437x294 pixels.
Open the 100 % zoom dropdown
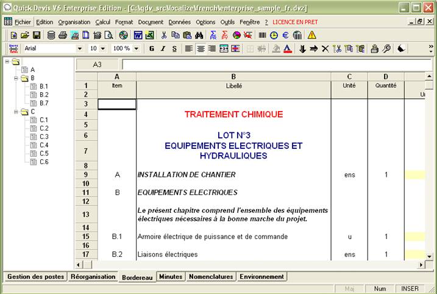click(135, 49)
